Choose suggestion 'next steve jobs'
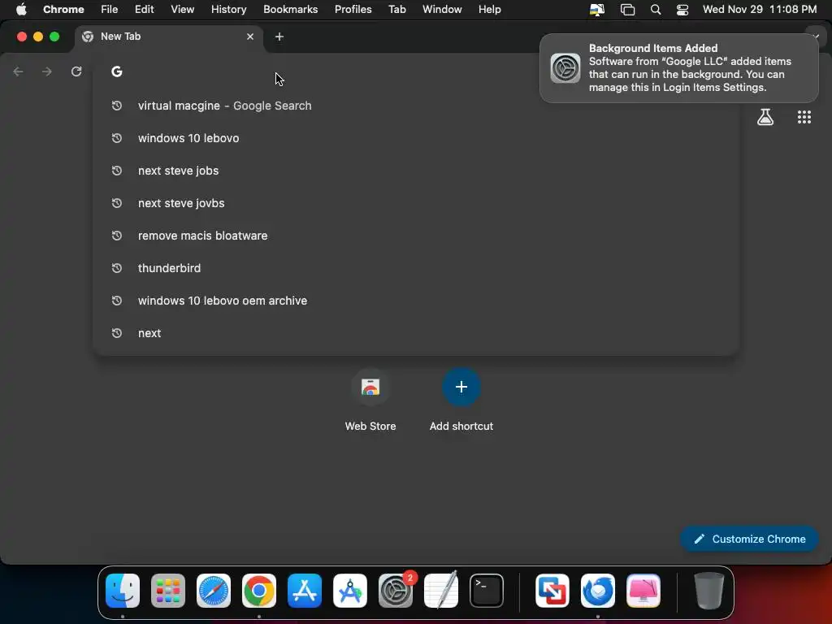This screenshot has height=624, width=832. point(416,171)
